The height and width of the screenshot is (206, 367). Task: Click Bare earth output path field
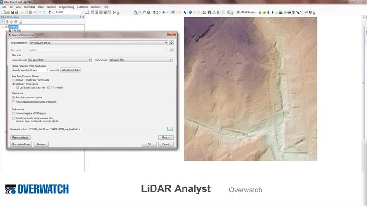click(x=98, y=129)
